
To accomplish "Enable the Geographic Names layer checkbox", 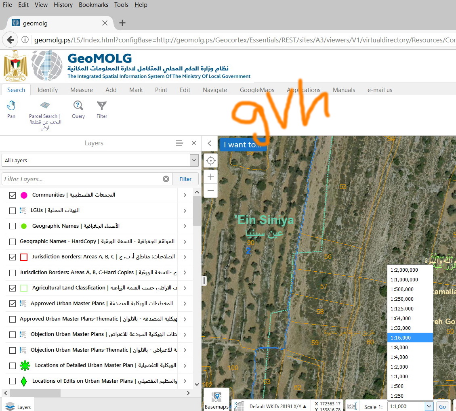I will tap(13, 226).
